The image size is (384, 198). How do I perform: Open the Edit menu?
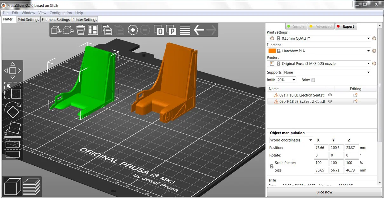[x=15, y=13]
